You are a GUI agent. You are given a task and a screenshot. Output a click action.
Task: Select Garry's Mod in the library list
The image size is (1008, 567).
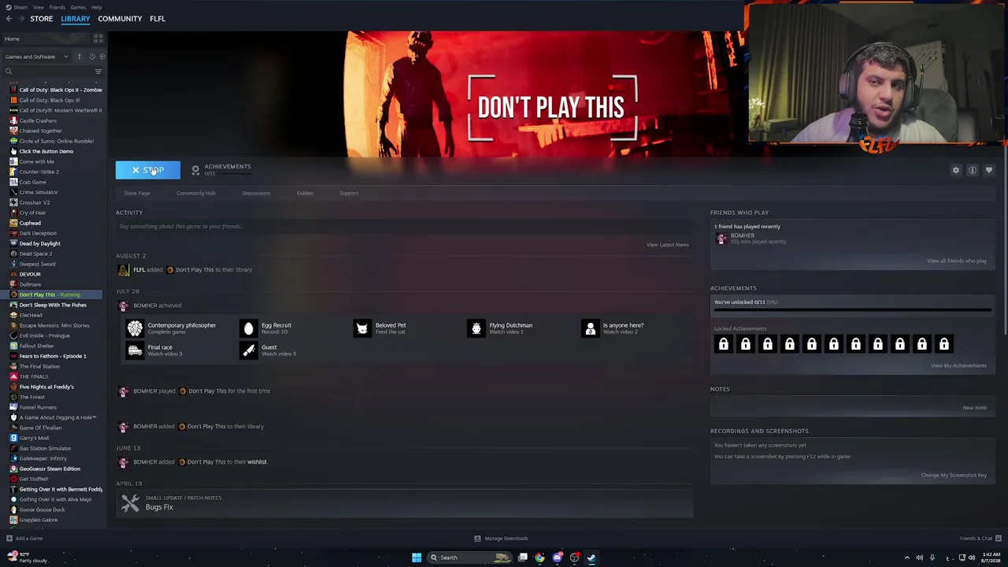pyautogui.click(x=34, y=438)
